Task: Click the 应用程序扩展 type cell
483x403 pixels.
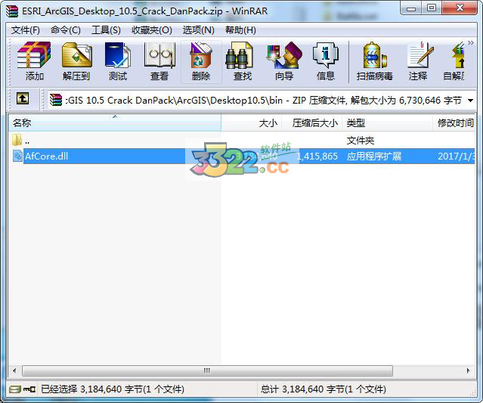Action: click(374, 157)
